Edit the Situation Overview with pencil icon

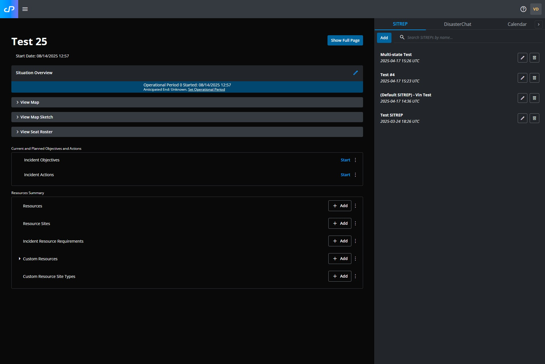[355, 73]
